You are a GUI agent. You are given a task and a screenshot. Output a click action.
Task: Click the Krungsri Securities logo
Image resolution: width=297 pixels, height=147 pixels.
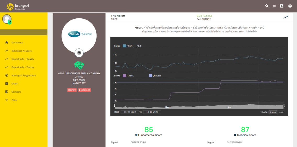18,7
